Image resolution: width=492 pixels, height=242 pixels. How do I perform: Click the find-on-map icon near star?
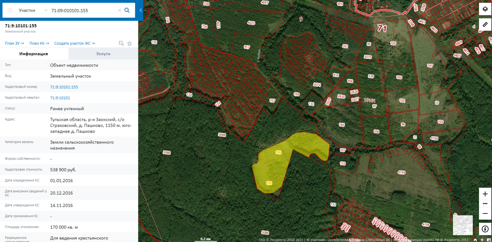coord(121,43)
